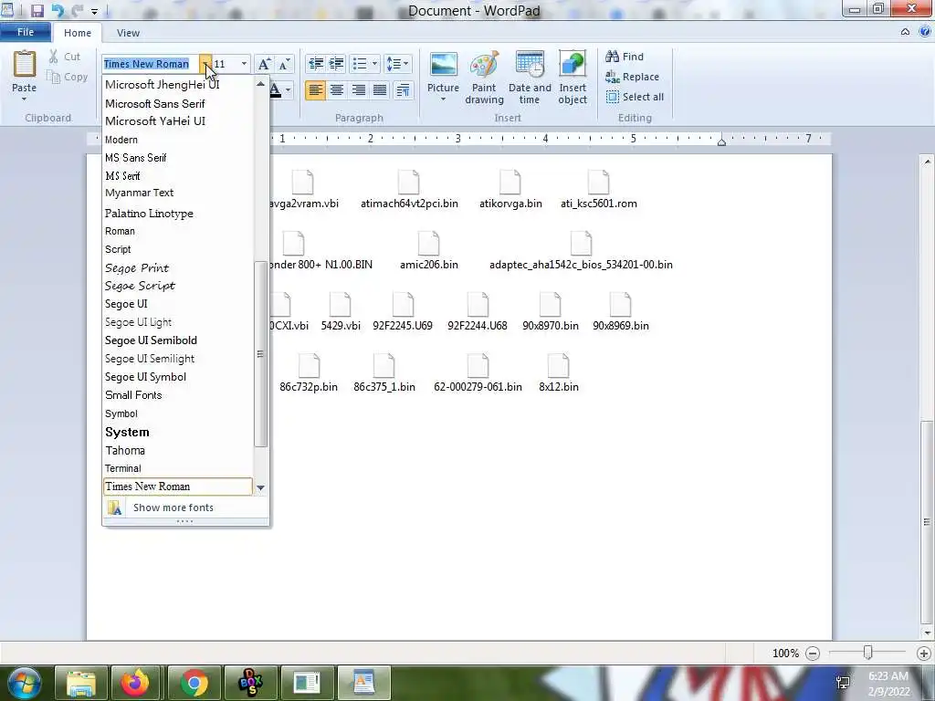
Task: Click the line spacing icon
Action: tap(394, 63)
